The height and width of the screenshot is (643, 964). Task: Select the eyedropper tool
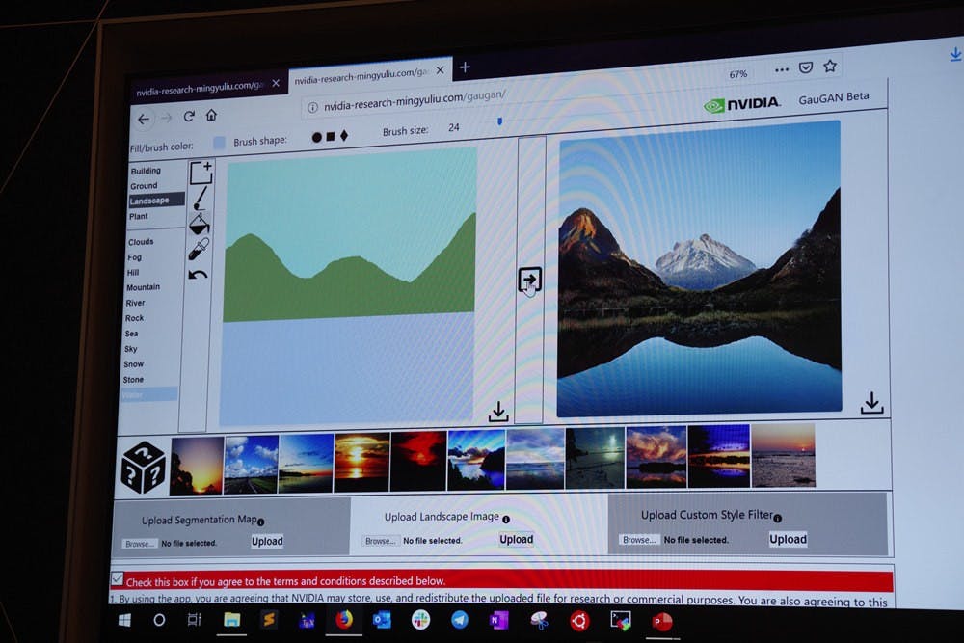pyautogui.click(x=199, y=249)
